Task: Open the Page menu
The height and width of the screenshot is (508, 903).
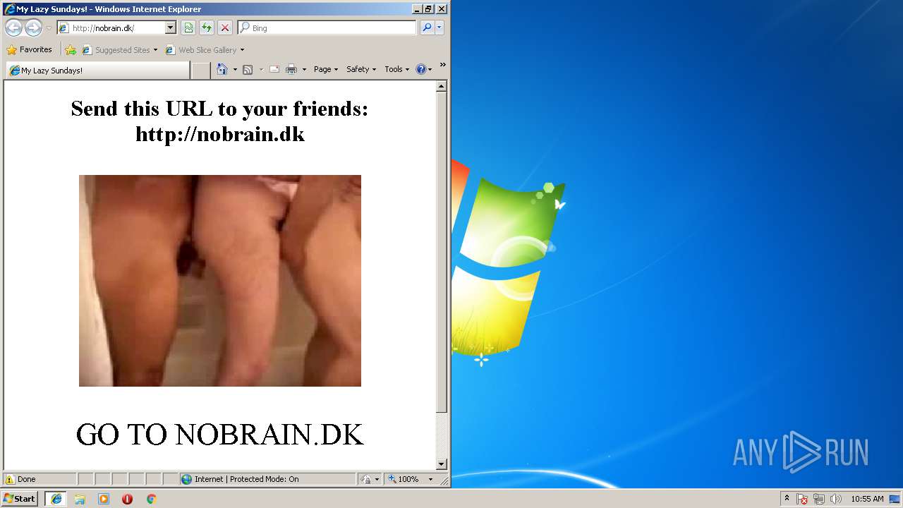Action: pos(326,69)
